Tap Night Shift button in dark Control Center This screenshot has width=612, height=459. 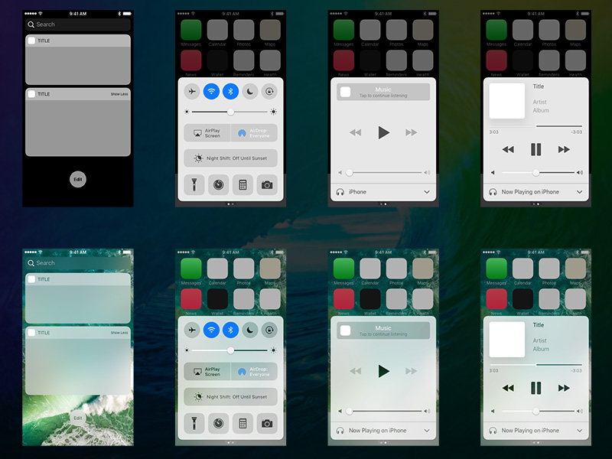point(231,158)
